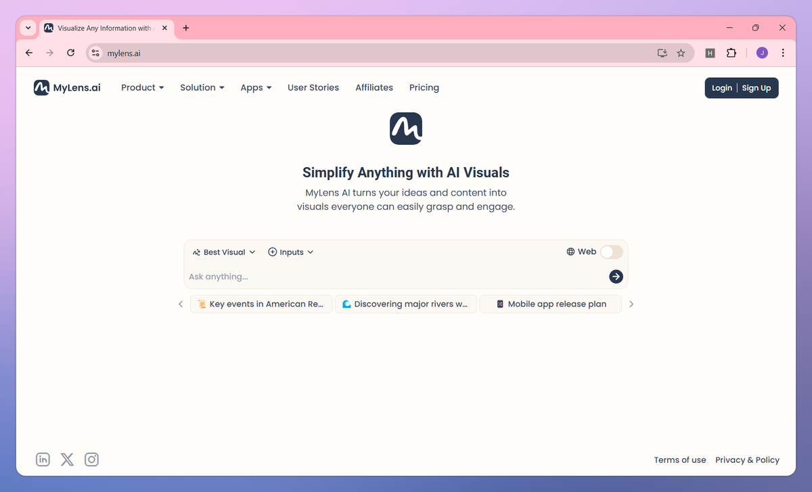Click the large MyLens logo above the headline
This screenshot has width=812, height=492.
(406, 129)
